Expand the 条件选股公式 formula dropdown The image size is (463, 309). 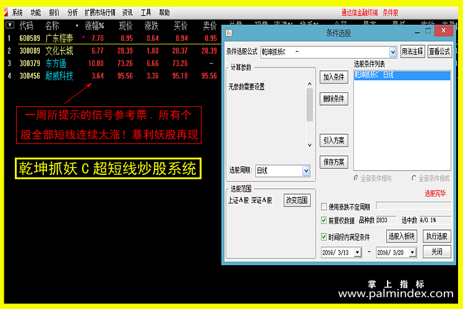[x=393, y=53]
